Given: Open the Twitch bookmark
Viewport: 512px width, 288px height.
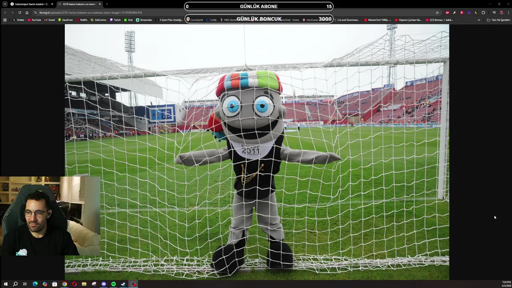Looking at the screenshot, I should pos(115,20).
